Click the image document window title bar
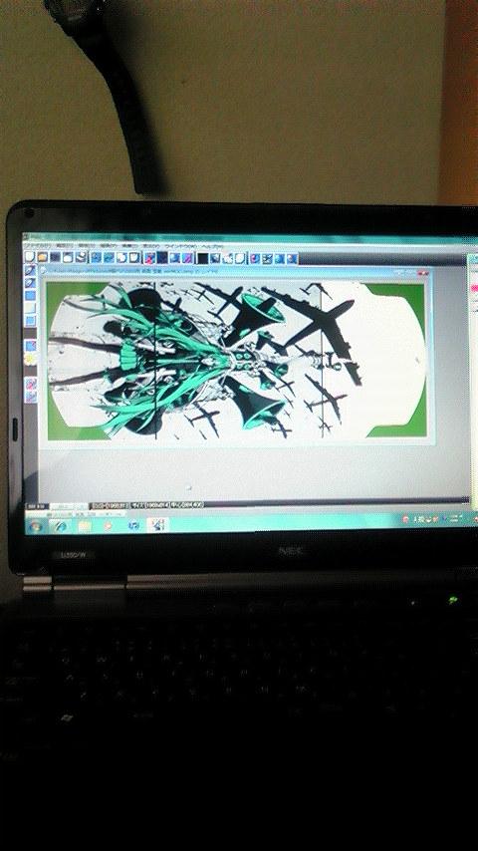The image size is (478, 851). 235,271
